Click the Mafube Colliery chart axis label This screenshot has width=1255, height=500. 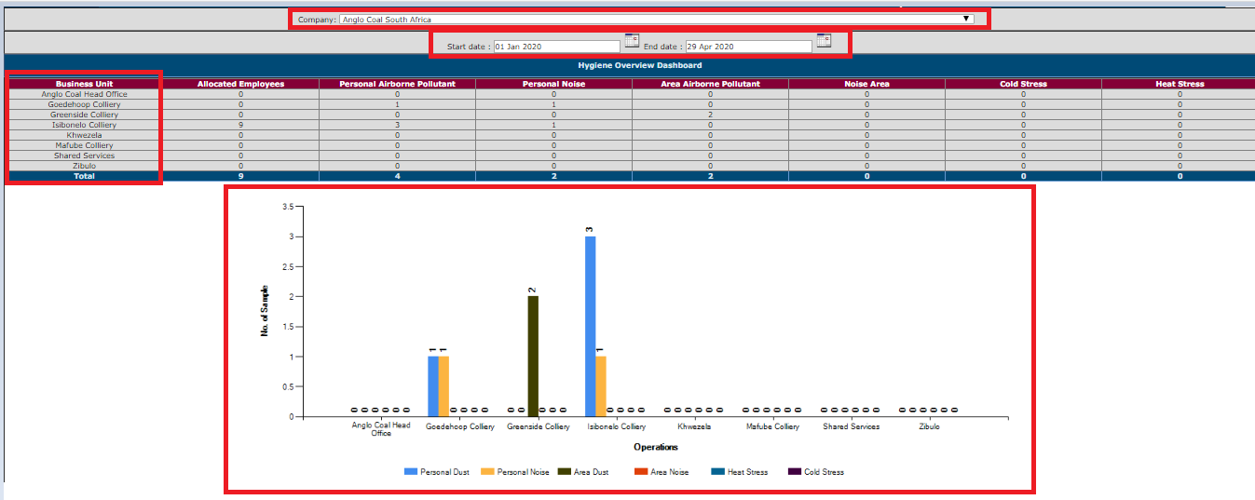(x=772, y=426)
